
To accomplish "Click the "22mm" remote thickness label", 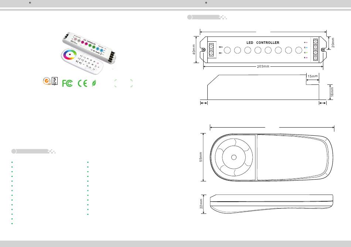I will click(201, 204).
